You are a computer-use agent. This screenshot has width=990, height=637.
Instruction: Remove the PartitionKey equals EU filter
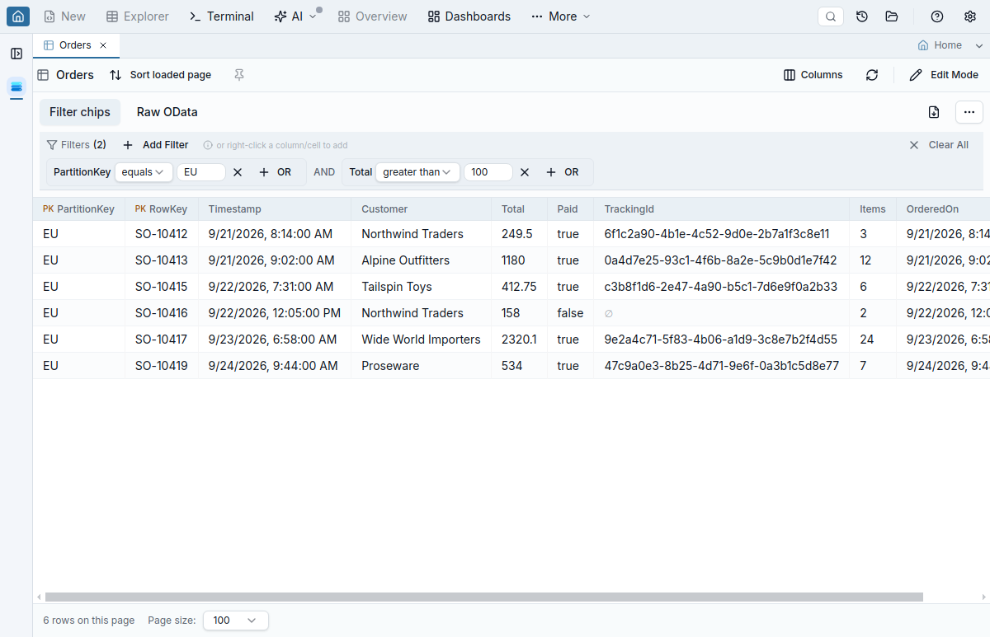[x=238, y=172]
